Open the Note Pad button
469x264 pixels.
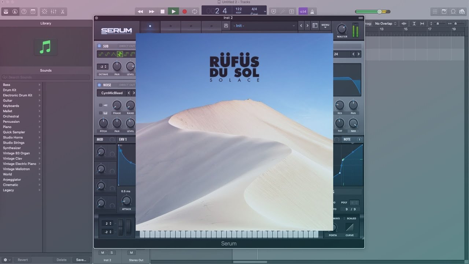[x=444, y=11]
